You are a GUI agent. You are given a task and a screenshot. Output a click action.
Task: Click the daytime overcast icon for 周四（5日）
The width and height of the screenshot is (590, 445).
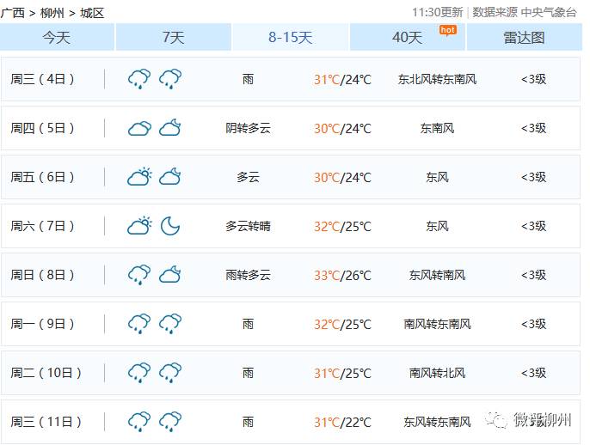click(139, 128)
